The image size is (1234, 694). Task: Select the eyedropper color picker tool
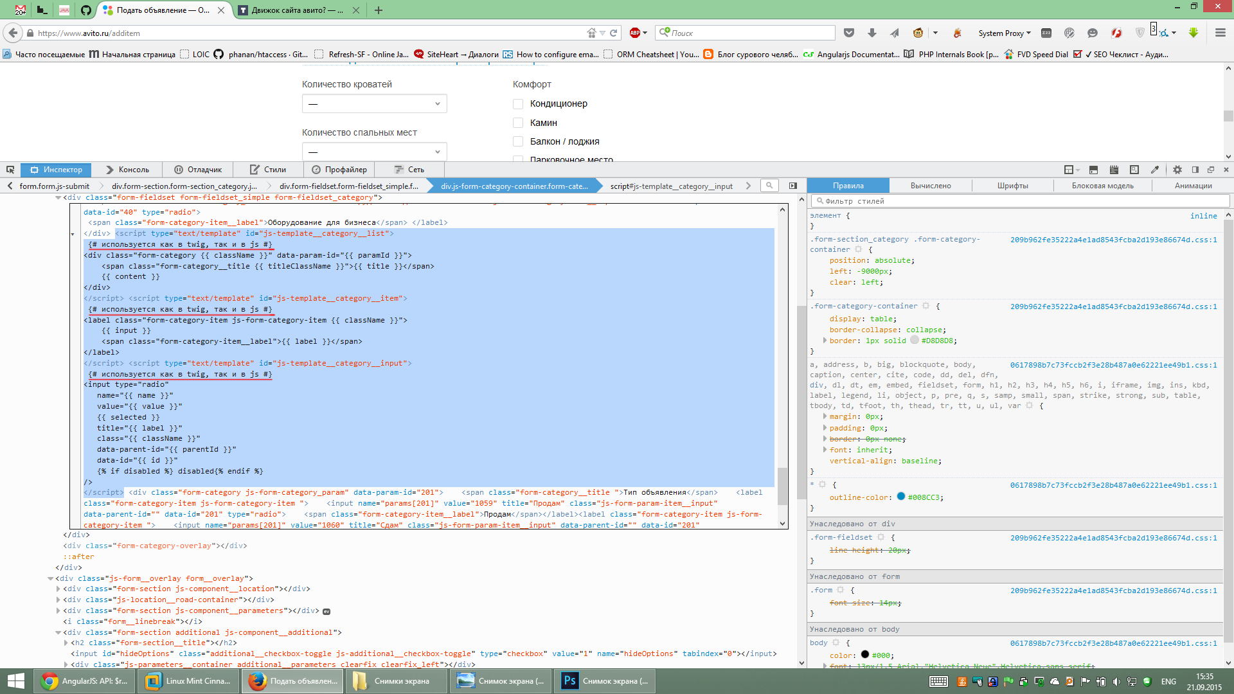[x=1155, y=170]
